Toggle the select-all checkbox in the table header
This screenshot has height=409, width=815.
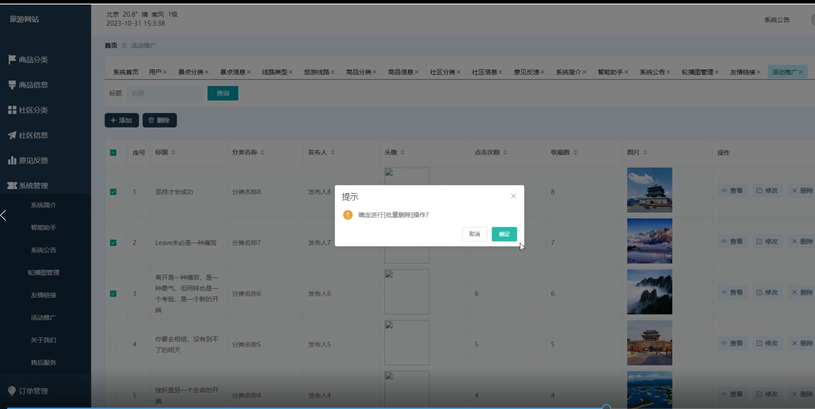pyautogui.click(x=113, y=152)
